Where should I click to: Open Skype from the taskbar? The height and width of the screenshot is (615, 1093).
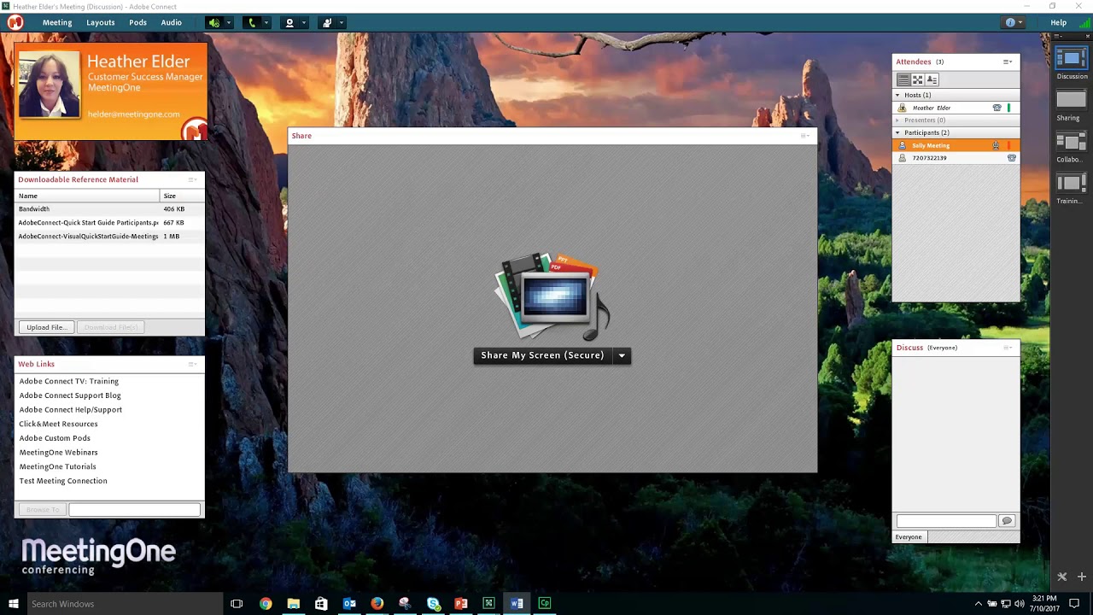[x=434, y=604]
